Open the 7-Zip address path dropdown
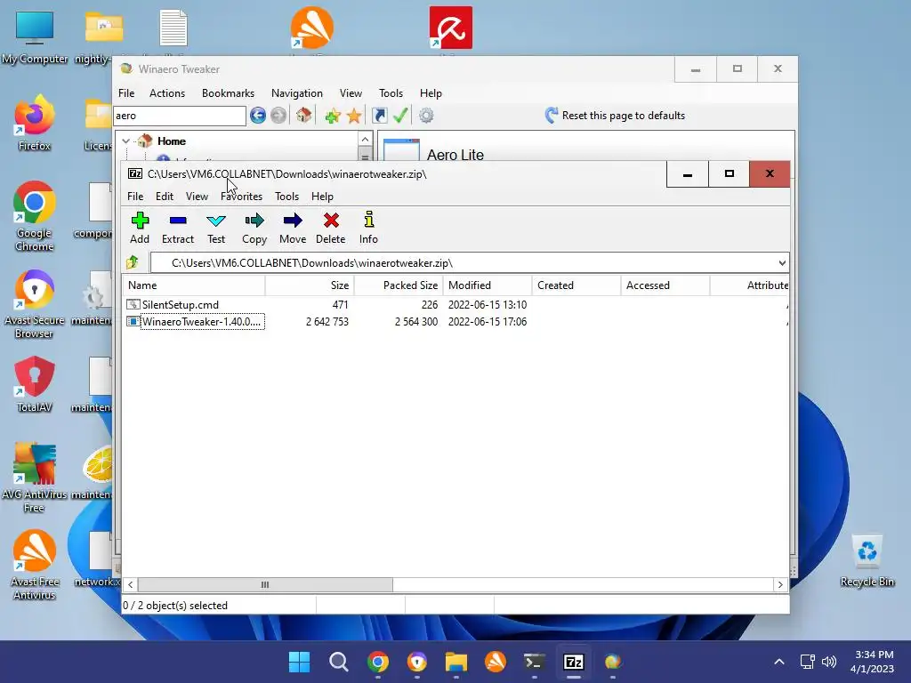Screen dimensions: 911x683 click(x=782, y=263)
